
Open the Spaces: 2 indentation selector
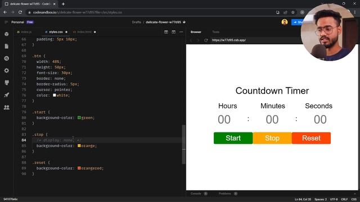[321, 199]
